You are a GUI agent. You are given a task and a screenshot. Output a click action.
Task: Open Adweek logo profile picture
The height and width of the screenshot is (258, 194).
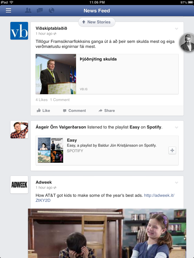[19, 185]
